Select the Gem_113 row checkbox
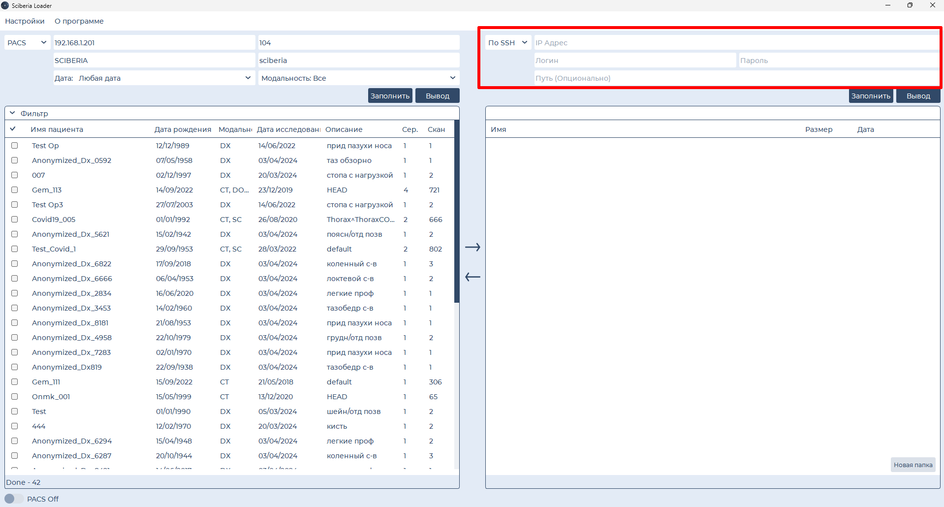 (x=14, y=190)
